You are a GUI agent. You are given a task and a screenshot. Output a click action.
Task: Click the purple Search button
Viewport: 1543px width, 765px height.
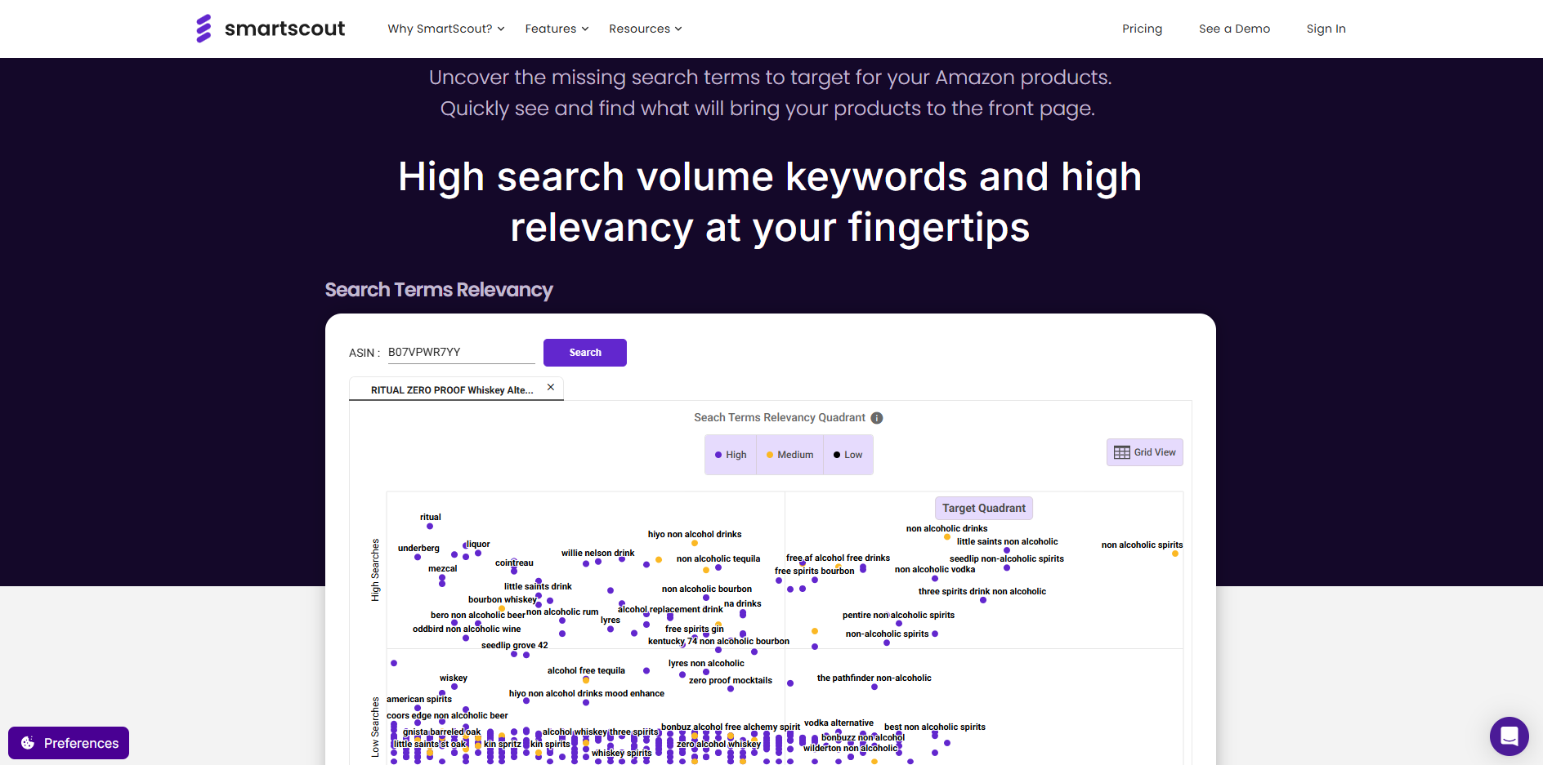[x=585, y=353]
